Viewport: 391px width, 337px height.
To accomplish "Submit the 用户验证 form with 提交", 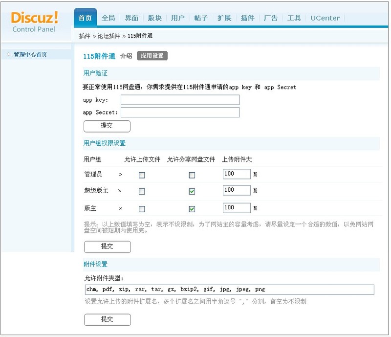I will (107, 126).
